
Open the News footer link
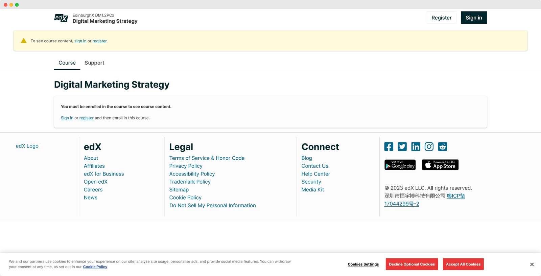coord(91,198)
